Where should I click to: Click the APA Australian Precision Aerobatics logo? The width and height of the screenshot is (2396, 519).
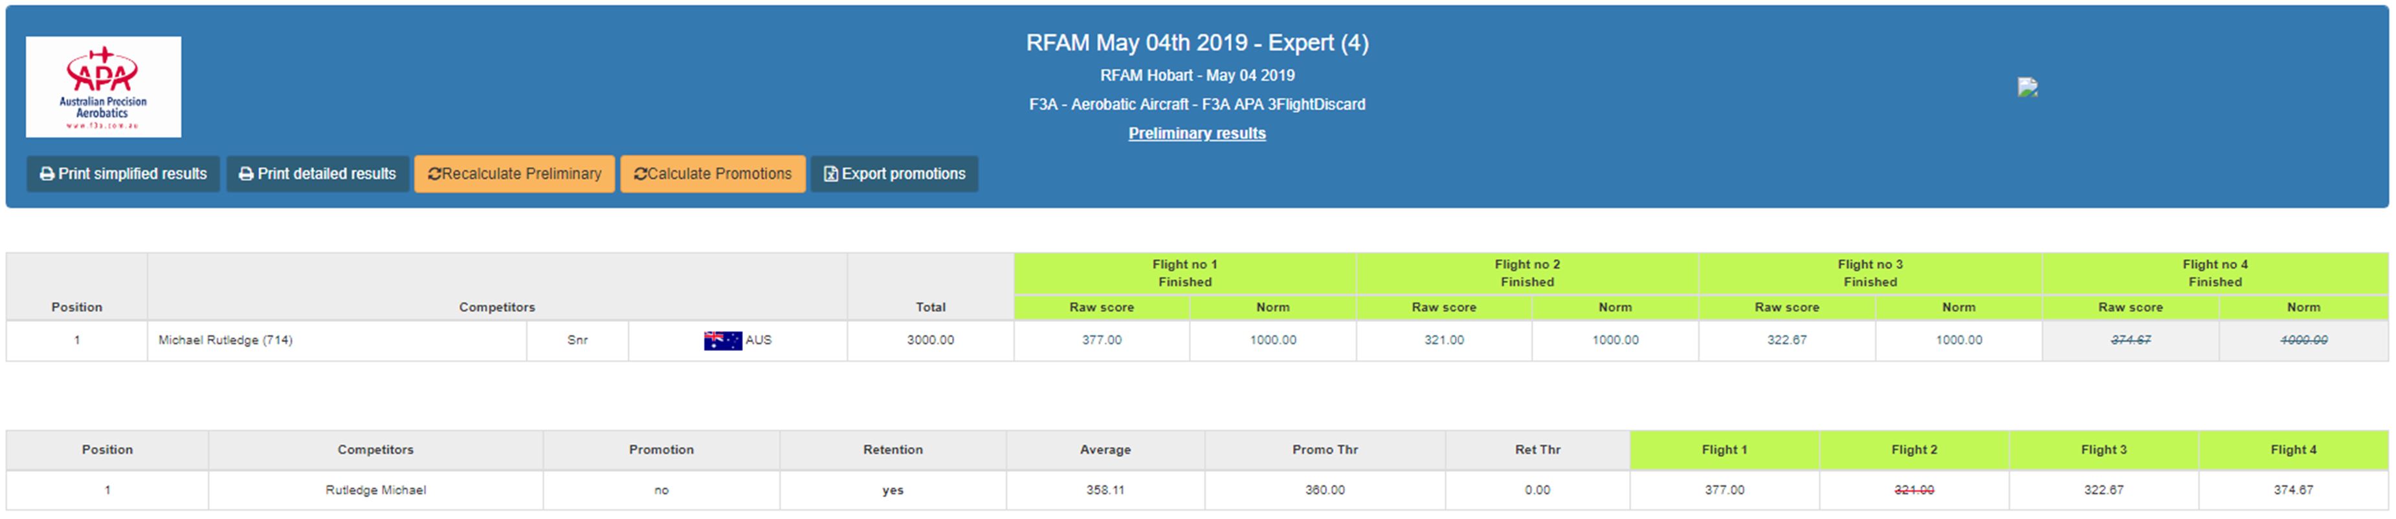click(x=104, y=87)
